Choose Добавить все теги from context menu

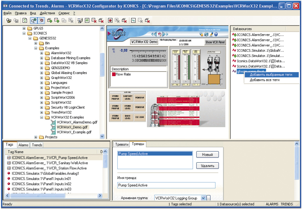pyautogui.click(x=265, y=80)
